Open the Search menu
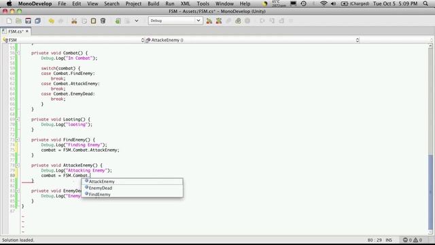The image size is (435, 245). click(x=111, y=3)
